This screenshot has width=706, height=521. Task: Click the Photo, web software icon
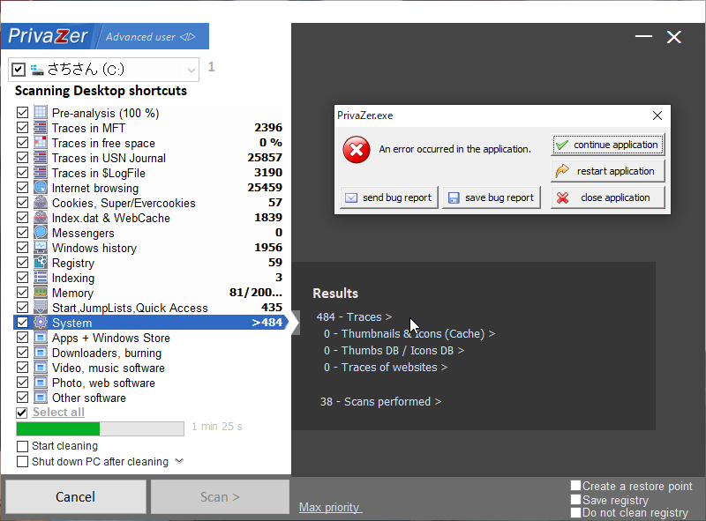pyautogui.click(x=41, y=383)
